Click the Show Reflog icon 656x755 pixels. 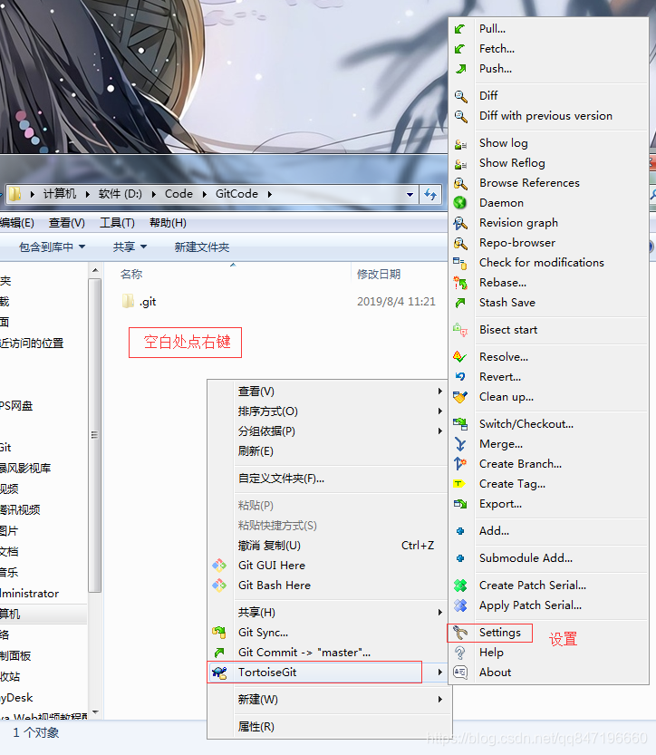coord(460,163)
